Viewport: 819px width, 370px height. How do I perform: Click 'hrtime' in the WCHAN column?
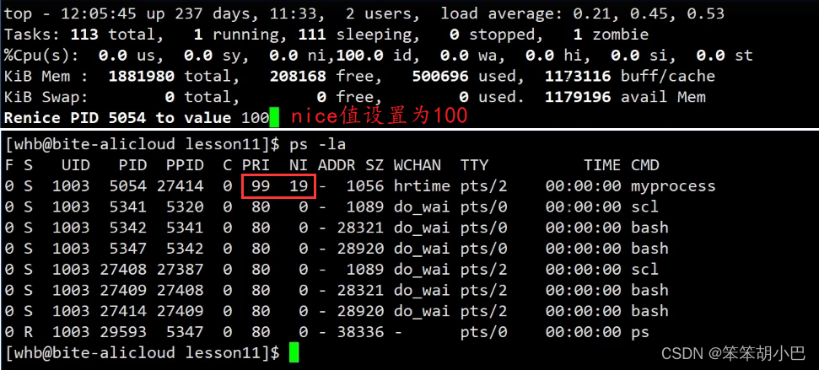click(x=422, y=186)
